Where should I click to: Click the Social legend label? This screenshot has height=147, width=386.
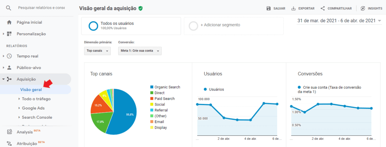pos(160,105)
